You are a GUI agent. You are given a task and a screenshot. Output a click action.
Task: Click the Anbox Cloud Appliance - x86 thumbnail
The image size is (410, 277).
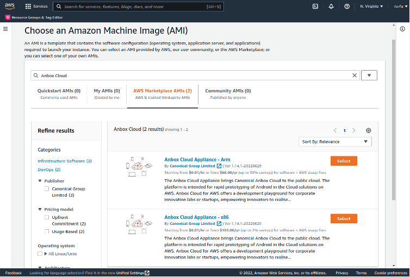click(x=139, y=224)
